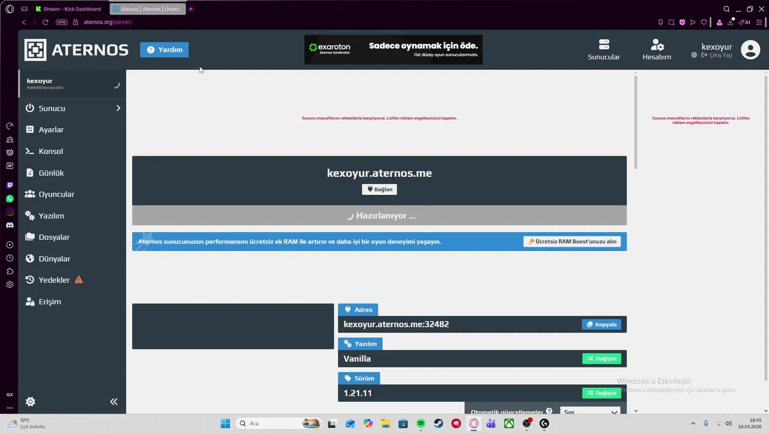769x433 pixels.
Task: Open a new browser tab
Action: (191, 9)
